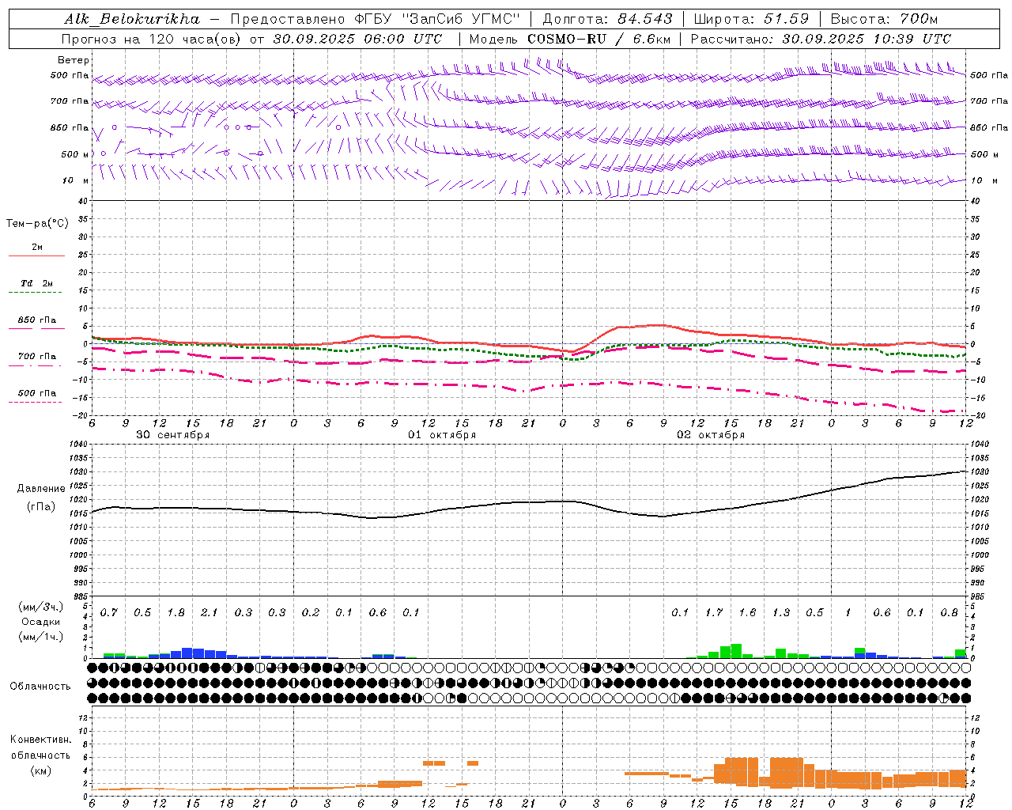Click the 0.8 precipitation amount value
The width and height of the screenshot is (1012, 810).
(950, 612)
